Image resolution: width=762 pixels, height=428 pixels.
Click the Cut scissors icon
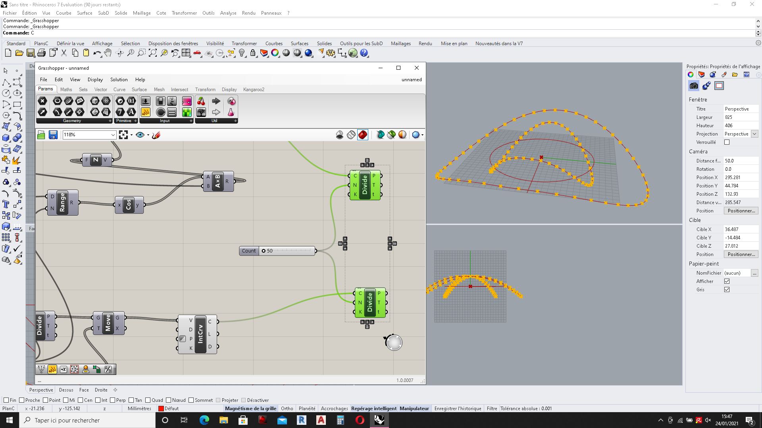[x=63, y=53]
